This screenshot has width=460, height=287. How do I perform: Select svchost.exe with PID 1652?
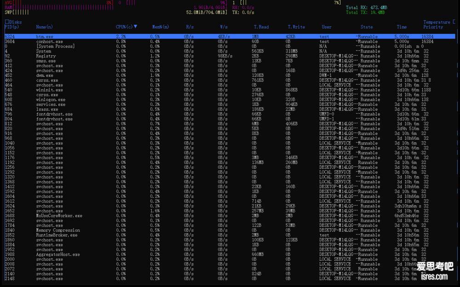[x=230, y=211]
